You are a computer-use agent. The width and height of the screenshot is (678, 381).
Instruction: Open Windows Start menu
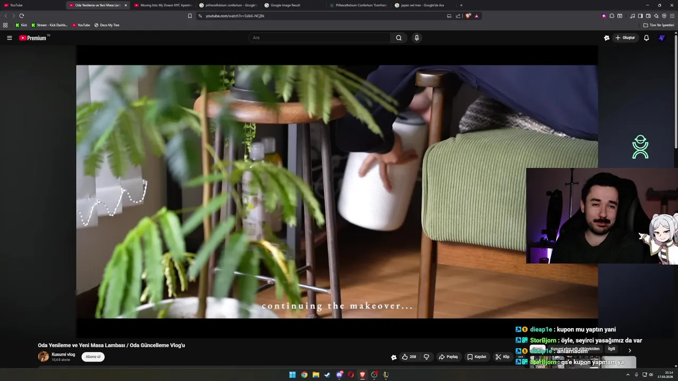[x=292, y=375]
